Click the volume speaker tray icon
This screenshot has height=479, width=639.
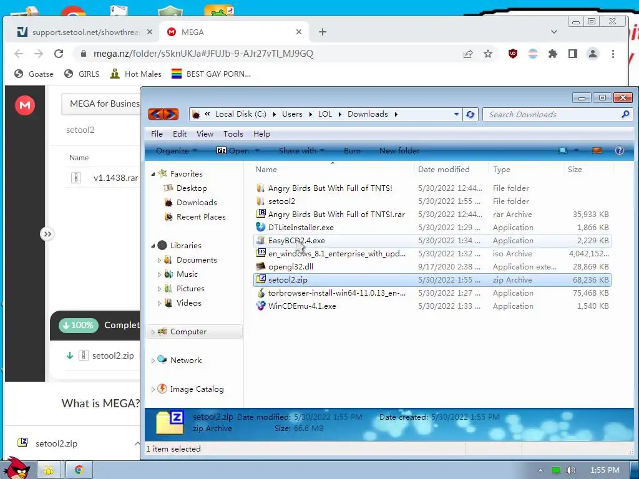click(x=571, y=470)
